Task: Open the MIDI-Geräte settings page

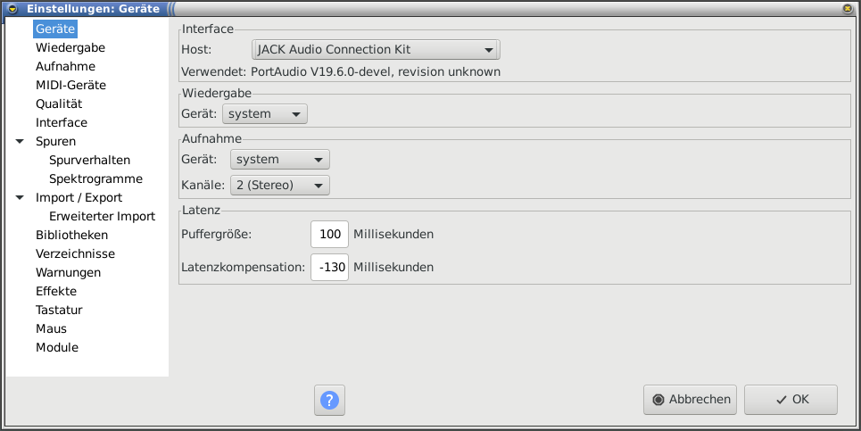Action: coord(70,86)
